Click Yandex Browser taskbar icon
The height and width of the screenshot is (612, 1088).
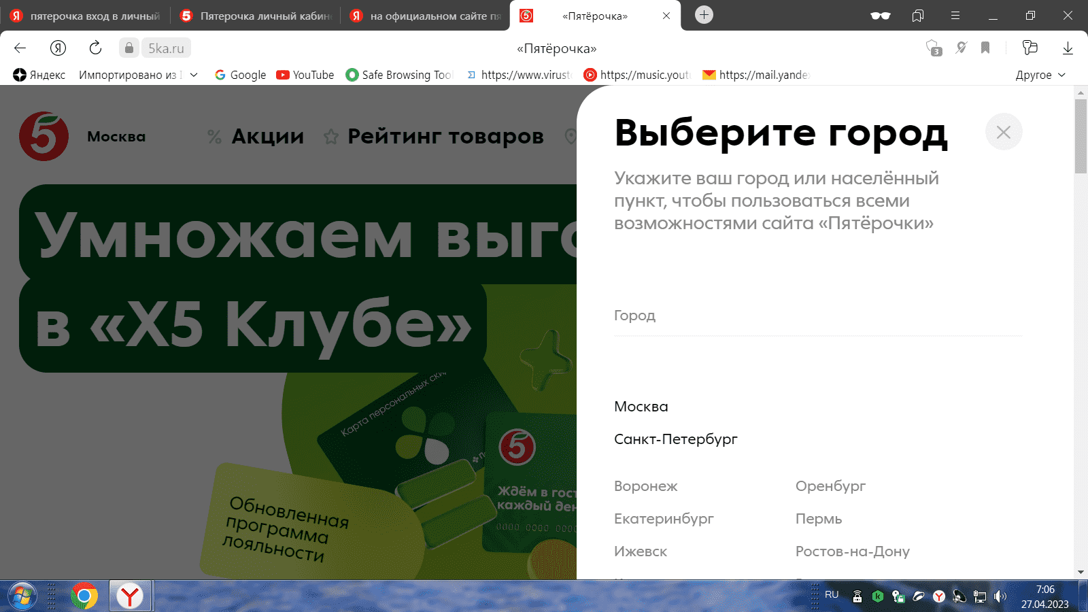[130, 596]
